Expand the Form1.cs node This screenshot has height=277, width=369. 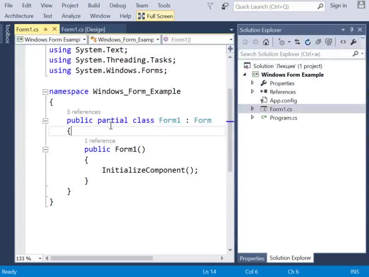click(252, 109)
